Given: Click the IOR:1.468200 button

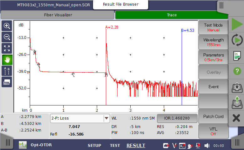Looking at the screenshot, I should click(177, 118).
